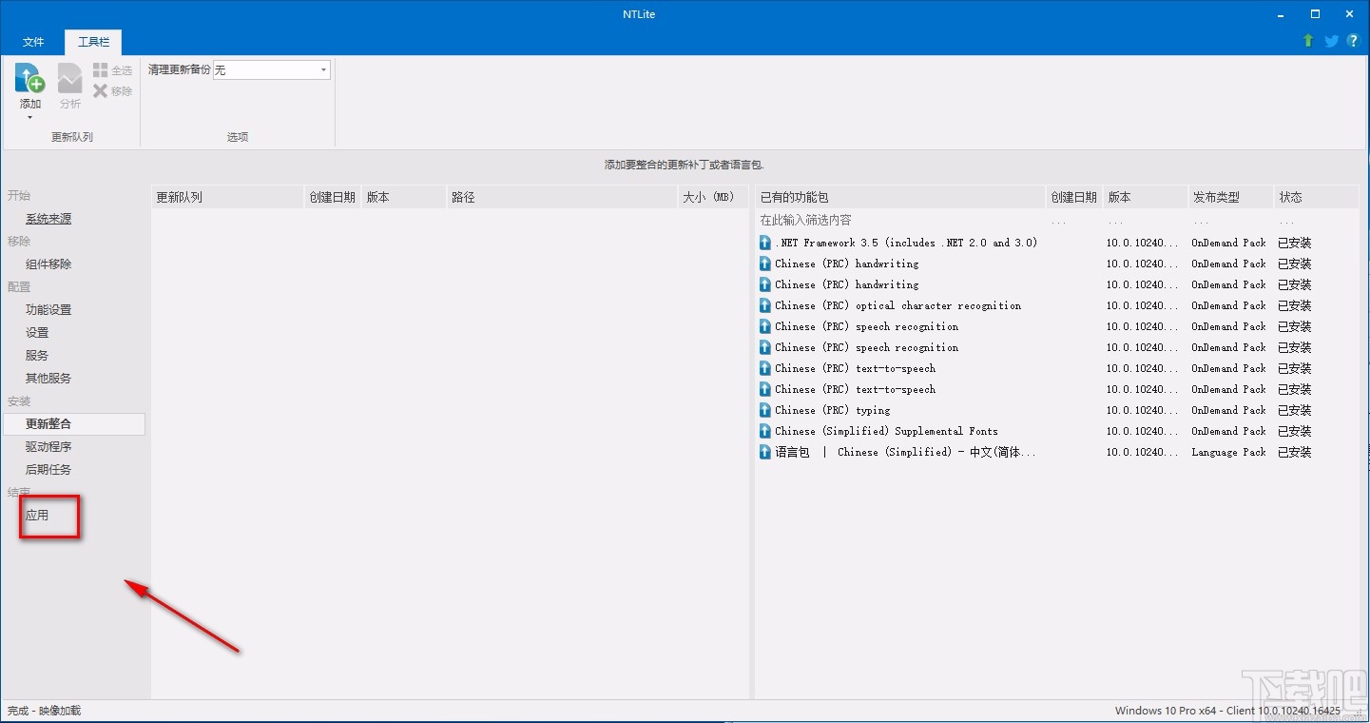Click the NTLite help question mark icon
This screenshot has width=1370, height=723.
tap(1353, 41)
